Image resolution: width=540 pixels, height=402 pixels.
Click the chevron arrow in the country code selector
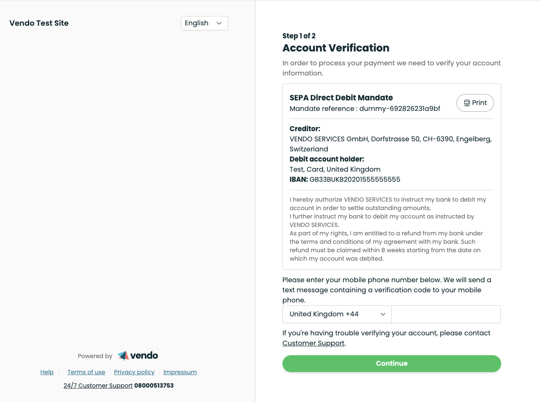383,314
